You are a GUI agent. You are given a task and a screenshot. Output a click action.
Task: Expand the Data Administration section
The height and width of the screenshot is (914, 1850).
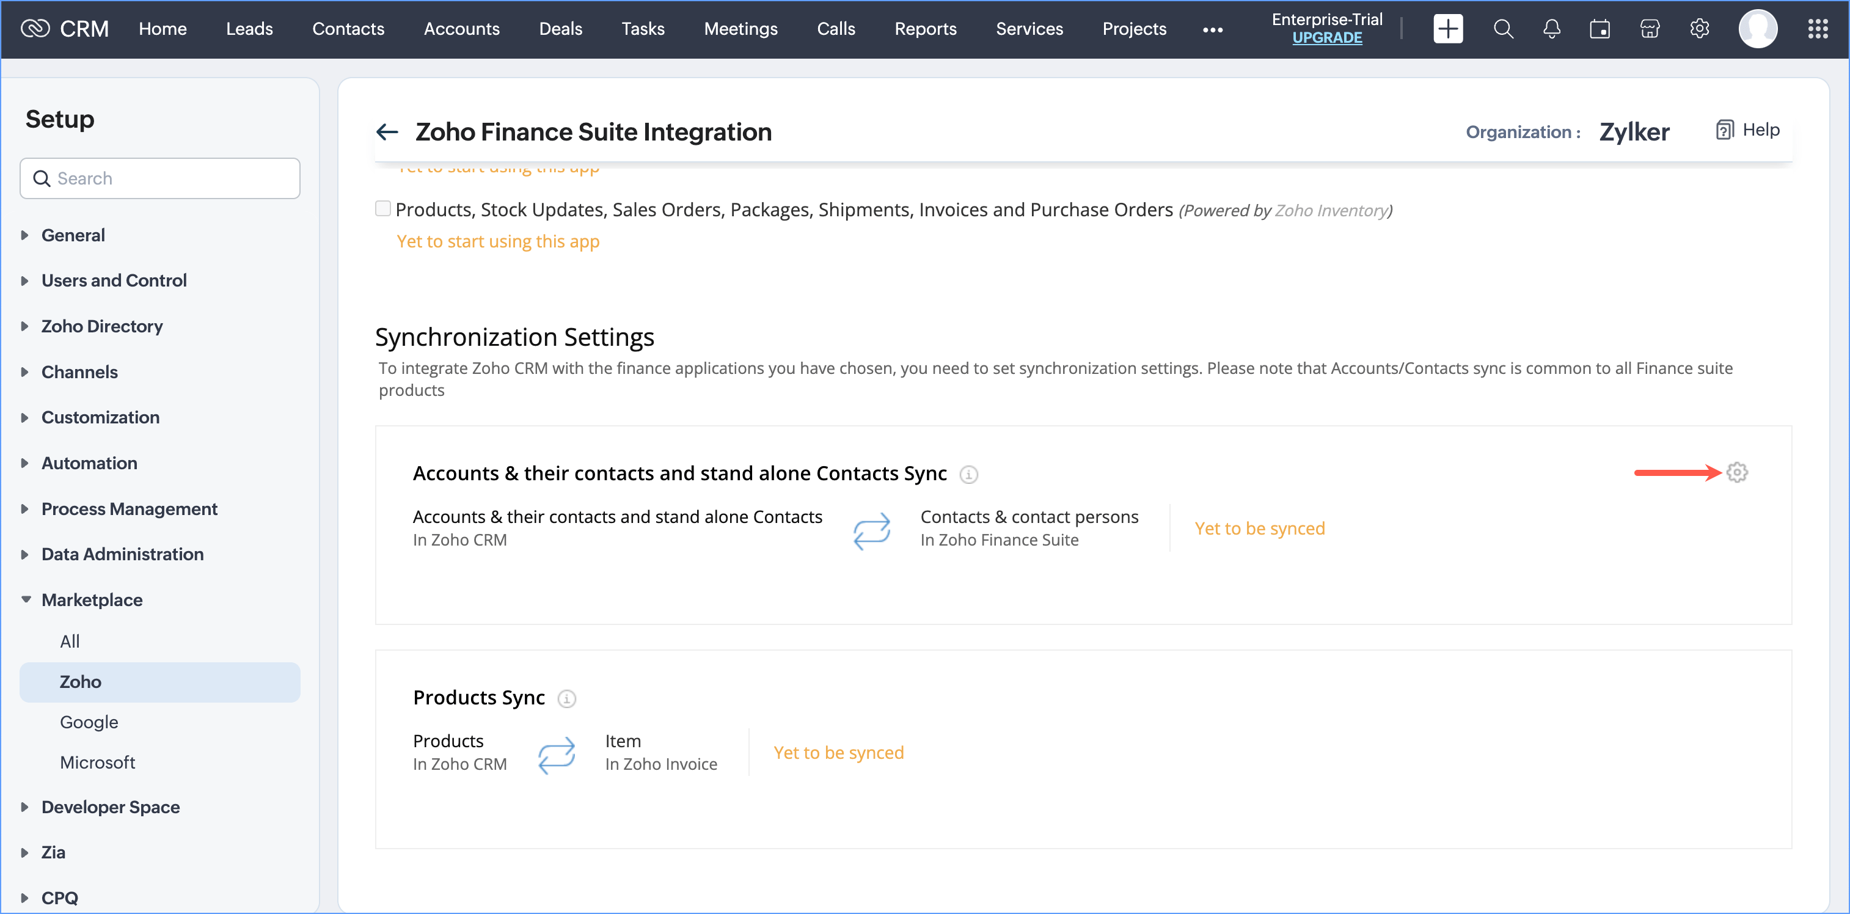(122, 554)
